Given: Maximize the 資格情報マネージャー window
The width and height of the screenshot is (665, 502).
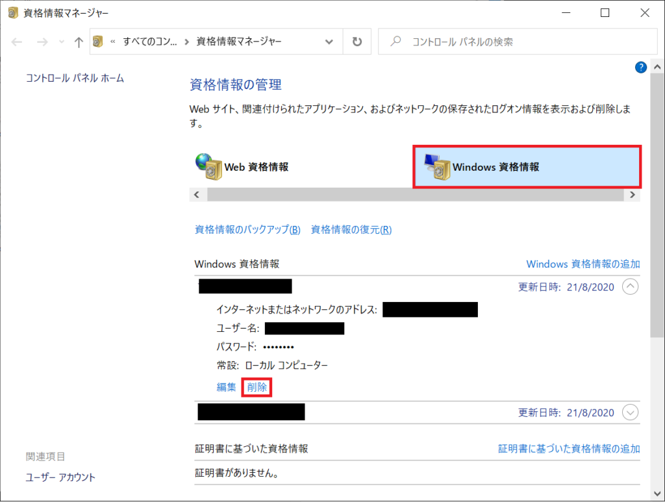Looking at the screenshot, I should coord(605,13).
